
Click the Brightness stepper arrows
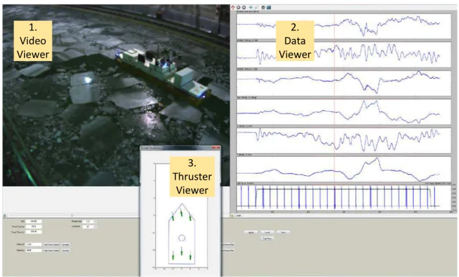(95, 221)
